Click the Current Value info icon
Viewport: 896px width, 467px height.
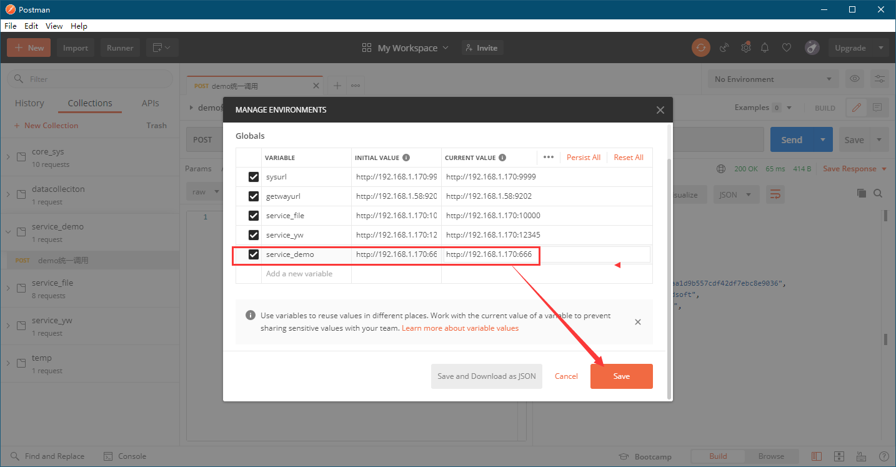pos(502,158)
